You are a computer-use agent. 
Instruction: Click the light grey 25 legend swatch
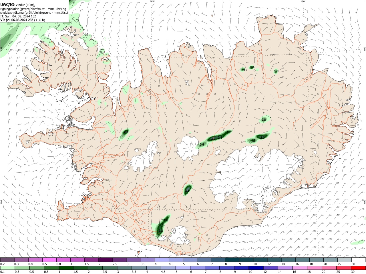(344, 260)
